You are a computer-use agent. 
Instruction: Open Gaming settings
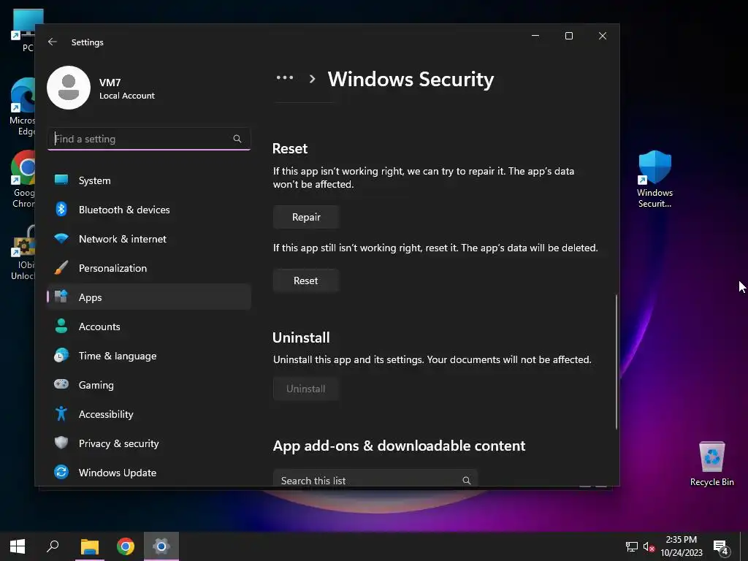(x=149, y=384)
